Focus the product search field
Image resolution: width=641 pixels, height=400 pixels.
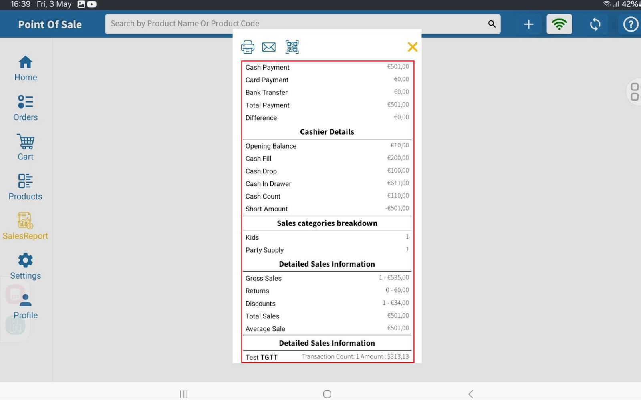[296, 24]
